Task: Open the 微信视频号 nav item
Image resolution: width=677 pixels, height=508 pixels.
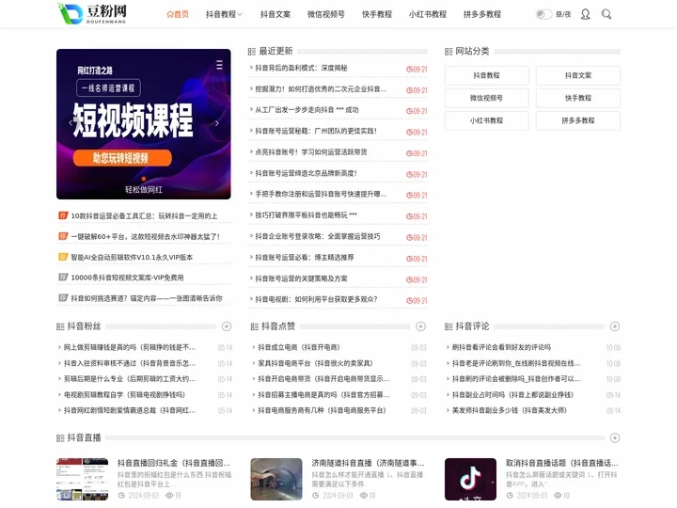Action: 325,14
